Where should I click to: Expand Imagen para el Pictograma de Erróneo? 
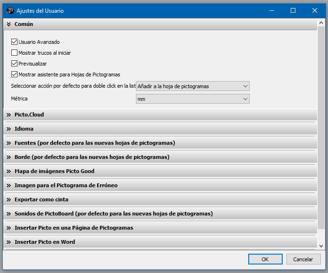[160, 185]
